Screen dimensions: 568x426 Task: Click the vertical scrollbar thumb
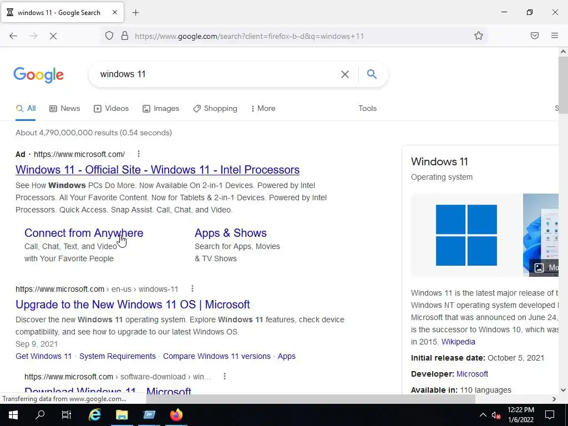point(563,85)
